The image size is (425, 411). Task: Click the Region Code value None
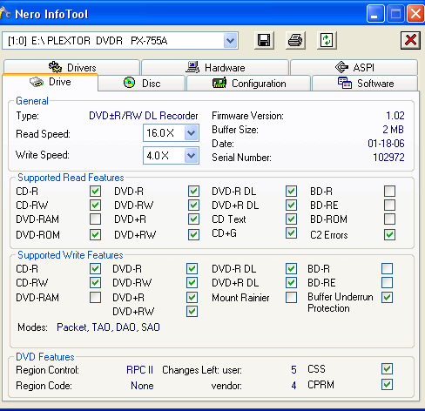(142, 386)
